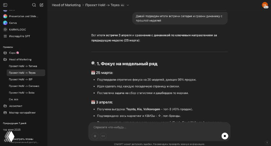Open the Head of Marketing project folder

coord(20,59)
